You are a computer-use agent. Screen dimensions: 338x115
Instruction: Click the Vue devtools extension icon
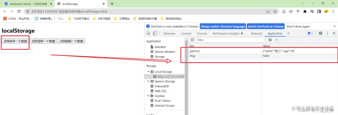click(298, 12)
